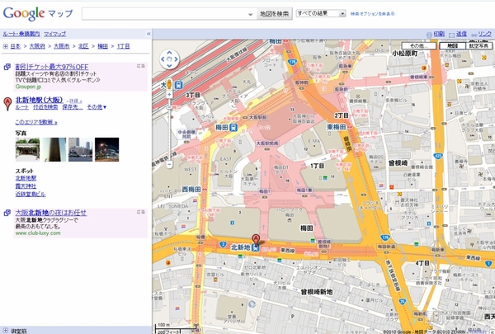Viewport: 495px width, 334px height.
Task: Zoom out with the minus button
Action: click(169, 164)
